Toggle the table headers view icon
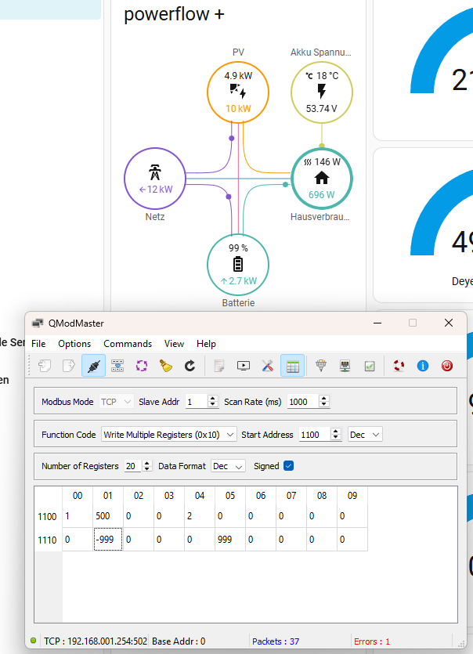473x654 pixels. coord(292,366)
